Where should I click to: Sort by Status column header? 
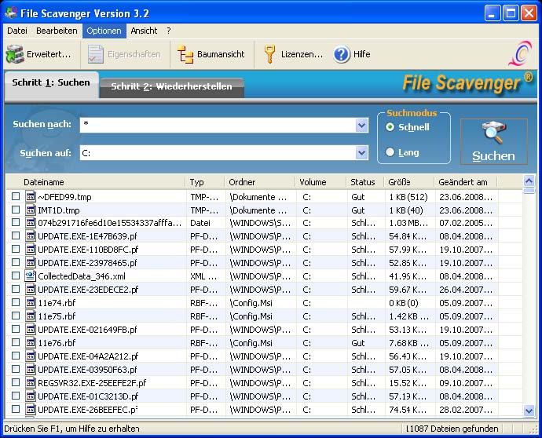365,182
